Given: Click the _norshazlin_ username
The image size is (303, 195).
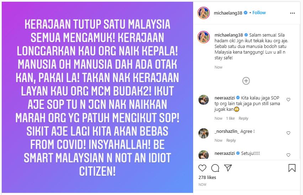Looking at the screenshot, I should [x=227, y=131].
